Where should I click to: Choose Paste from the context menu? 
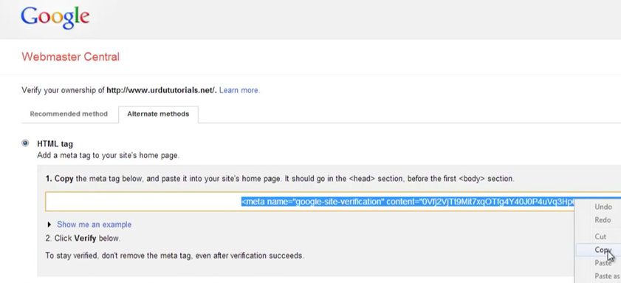coord(603,263)
